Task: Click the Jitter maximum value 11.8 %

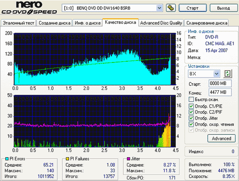Action: click(169, 171)
